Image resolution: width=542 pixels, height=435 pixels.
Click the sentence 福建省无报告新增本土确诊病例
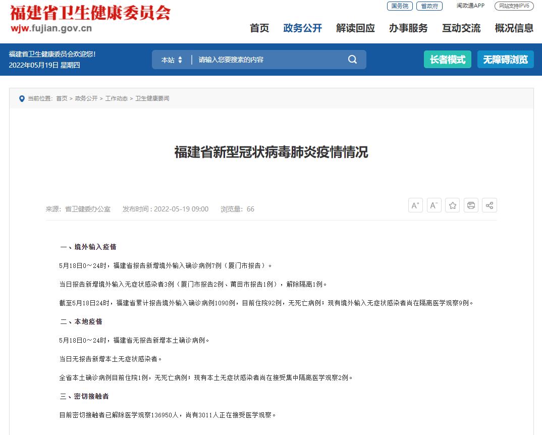[134, 340]
